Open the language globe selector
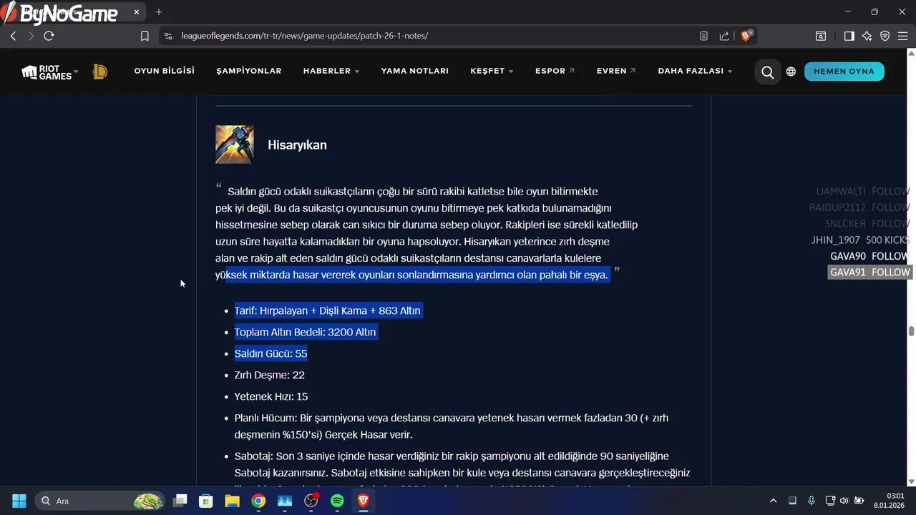Screen dimensions: 916x515 point(791,72)
